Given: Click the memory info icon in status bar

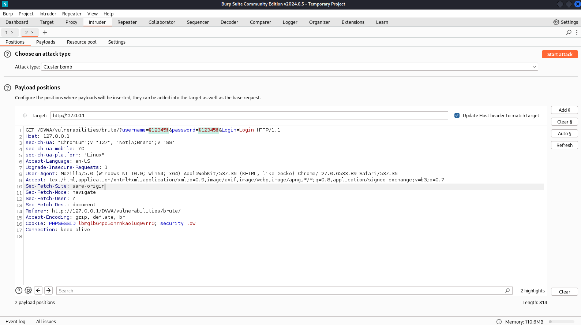Looking at the screenshot, I should 499,322.
